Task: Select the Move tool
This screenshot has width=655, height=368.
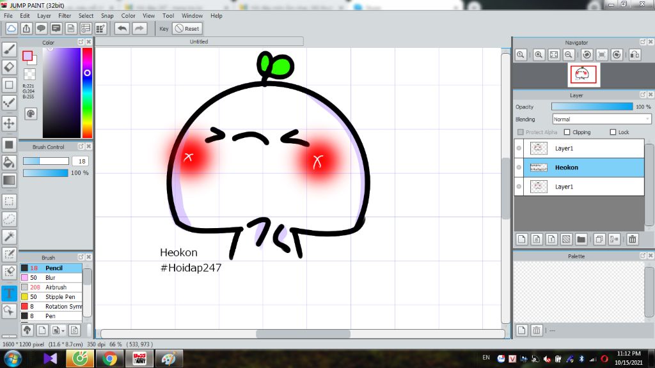Action: [x=9, y=123]
